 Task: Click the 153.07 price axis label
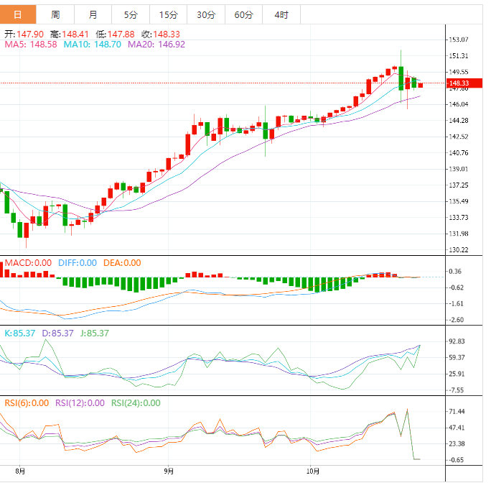click(459, 40)
